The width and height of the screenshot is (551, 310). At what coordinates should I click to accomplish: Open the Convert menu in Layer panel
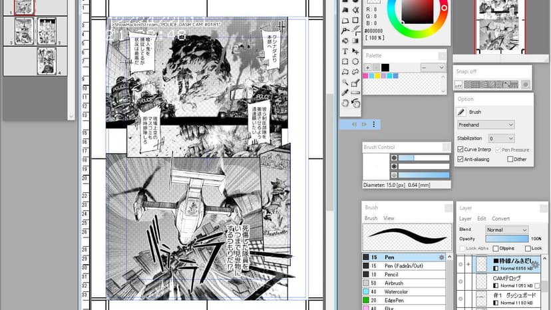[x=500, y=219]
